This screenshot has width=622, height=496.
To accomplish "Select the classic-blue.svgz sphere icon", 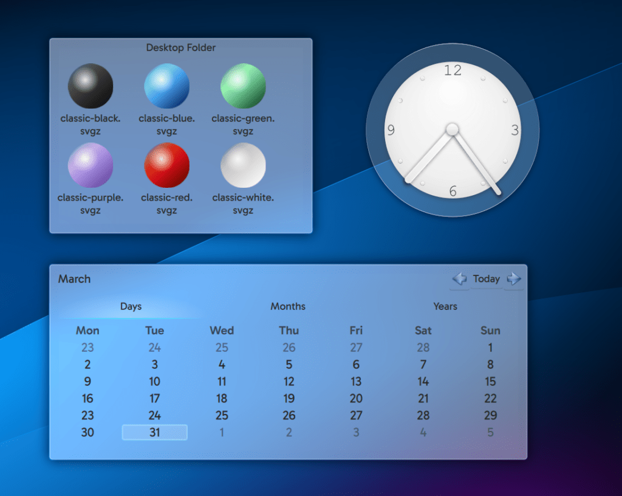I will point(167,86).
